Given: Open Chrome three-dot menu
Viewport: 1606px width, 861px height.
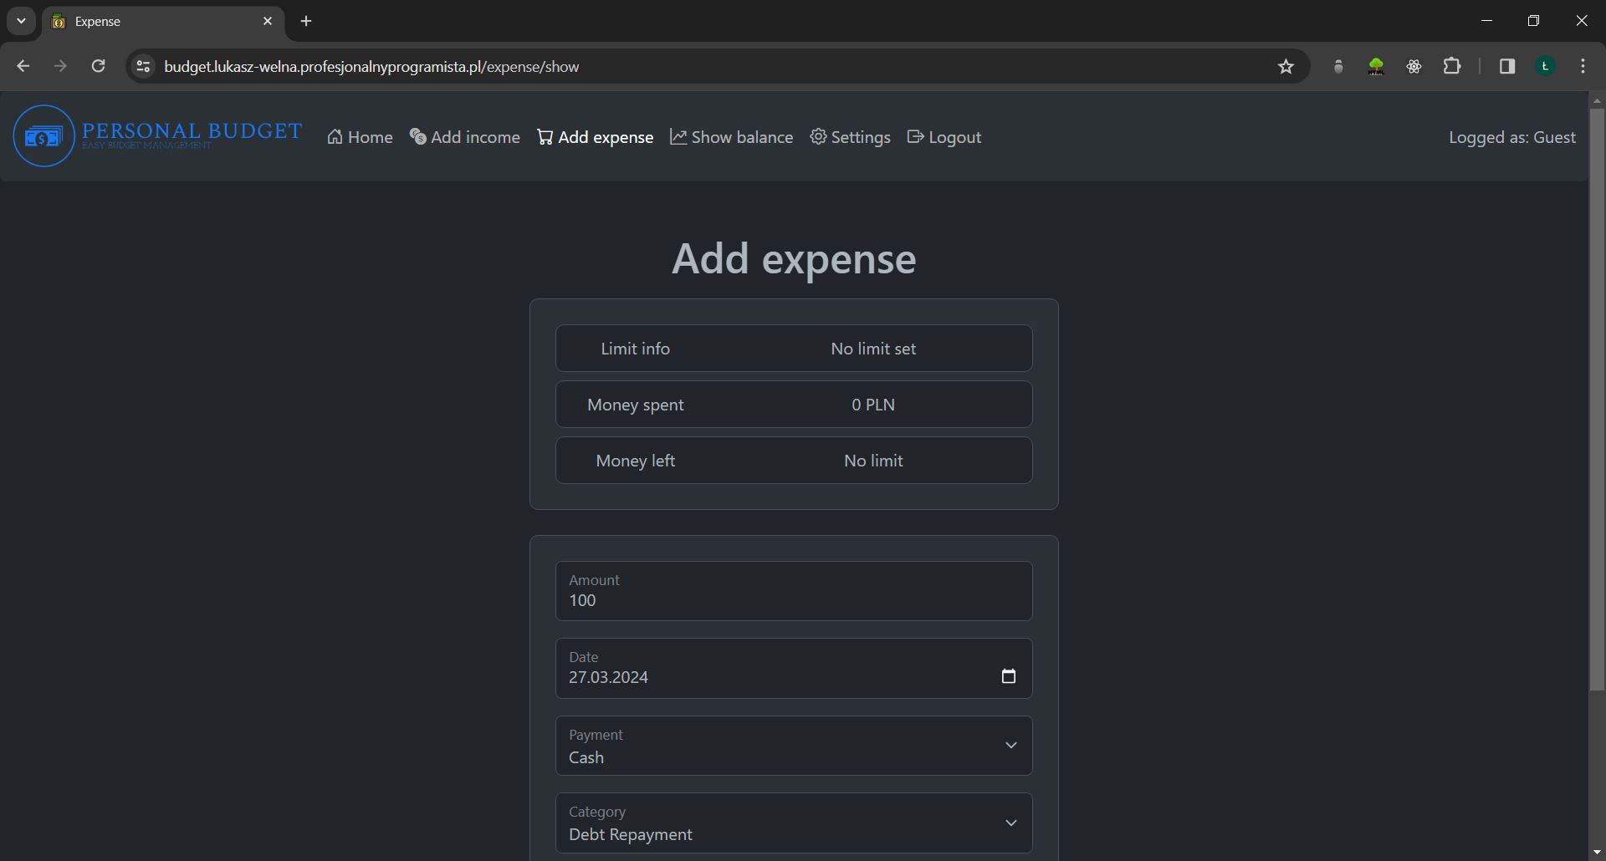Looking at the screenshot, I should click(1583, 67).
